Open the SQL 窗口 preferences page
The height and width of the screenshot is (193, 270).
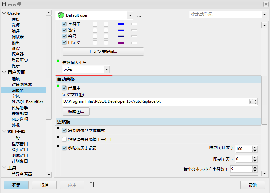(19, 149)
